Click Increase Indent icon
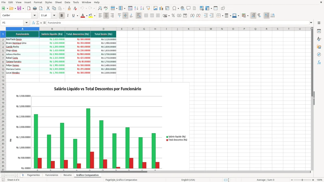The height and width of the screenshot is (182, 324). coord(206,16)
